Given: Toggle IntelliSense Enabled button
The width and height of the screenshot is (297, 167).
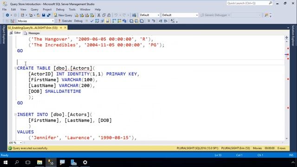Looking at the screenshot, I should (x=107, y=21).
